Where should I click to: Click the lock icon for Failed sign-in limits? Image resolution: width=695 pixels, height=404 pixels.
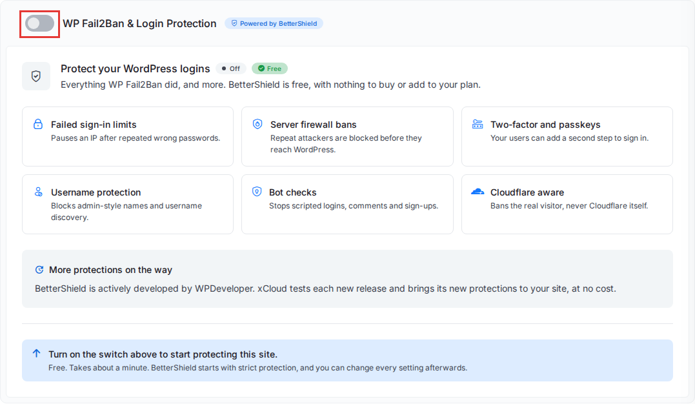(x=38, y=124)
